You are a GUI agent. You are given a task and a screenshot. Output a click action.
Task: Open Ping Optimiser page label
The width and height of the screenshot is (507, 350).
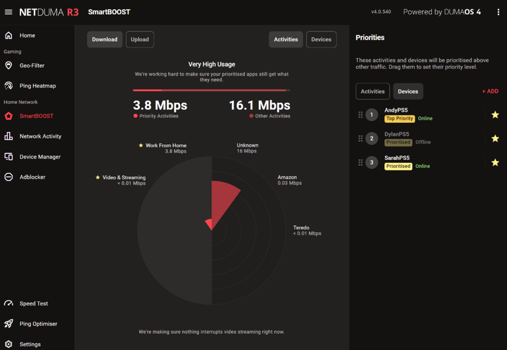click(x=39, y=324)
